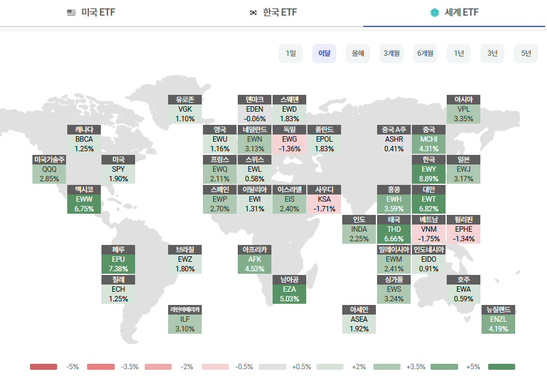Open the 스페인 EWP tile
This screenshot has width=547, height=380.
[220, 199]
